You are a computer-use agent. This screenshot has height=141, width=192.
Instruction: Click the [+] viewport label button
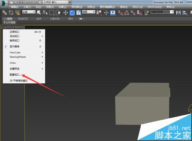tap(3, 27)
